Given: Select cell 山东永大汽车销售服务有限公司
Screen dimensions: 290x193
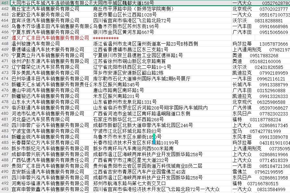Looking at the screenshot, I should point(52,102).
